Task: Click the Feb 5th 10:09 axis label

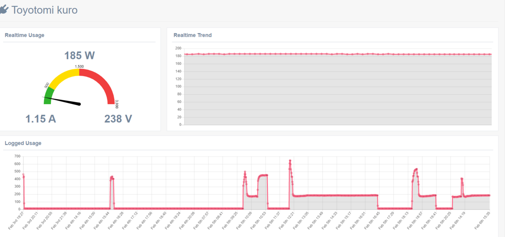Action: [x=243, y=220]
